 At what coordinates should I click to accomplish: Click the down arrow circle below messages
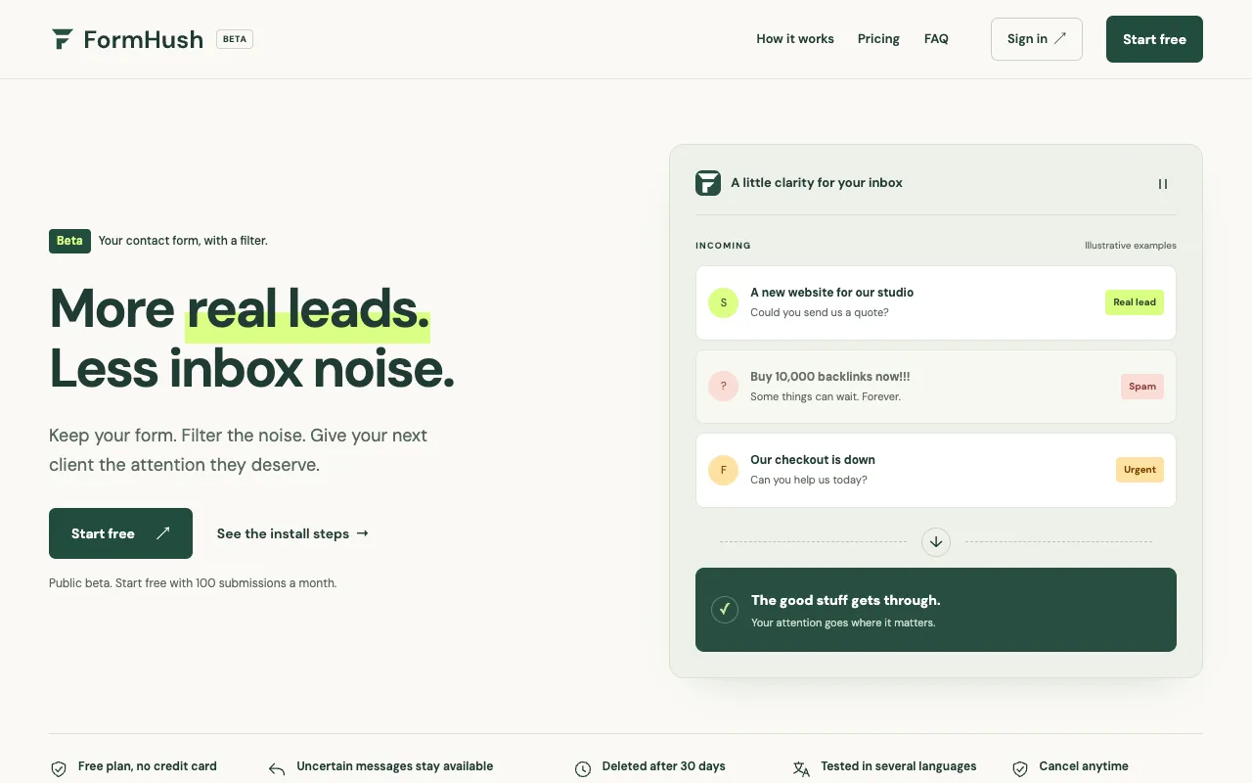[x=936, y=541]
